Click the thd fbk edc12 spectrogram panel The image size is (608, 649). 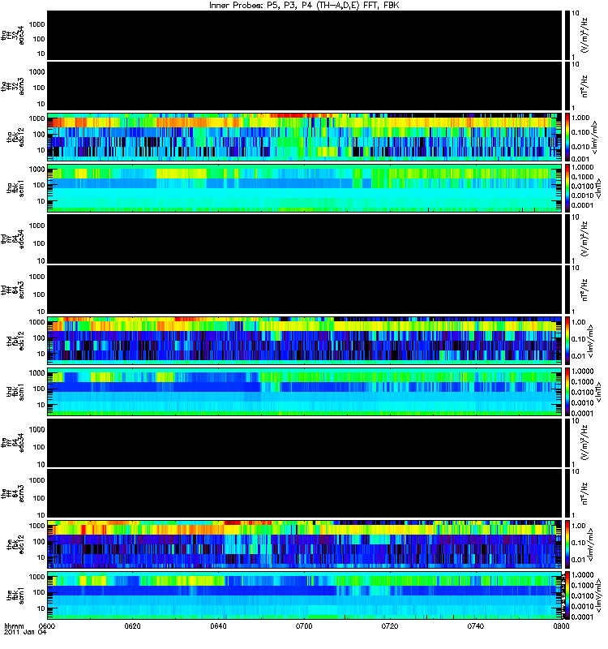pyautogui.click(x=305, y=341)
